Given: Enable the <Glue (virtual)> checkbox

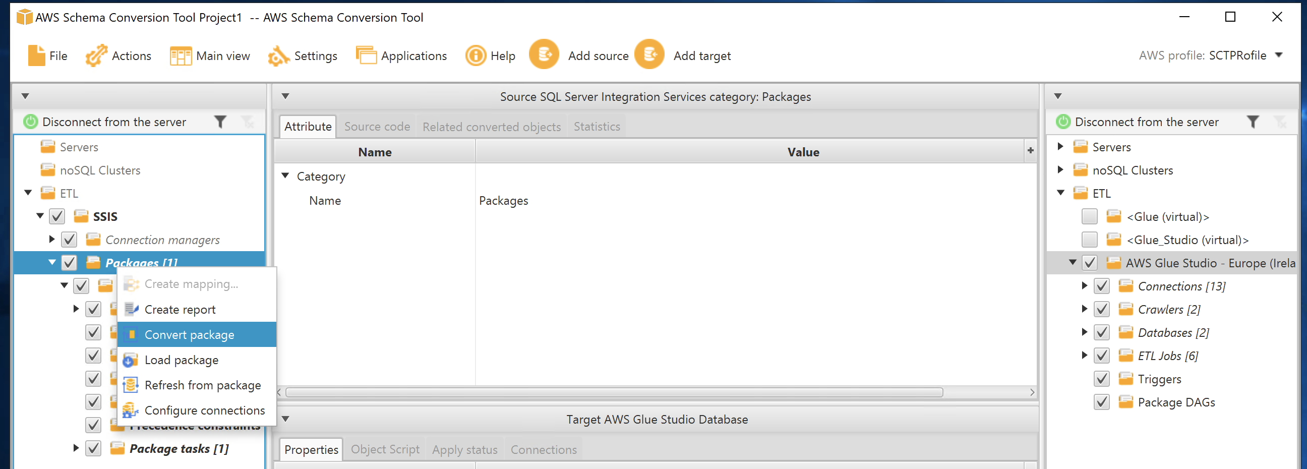Looking at the screenshot, I should tap(1090, 216).
